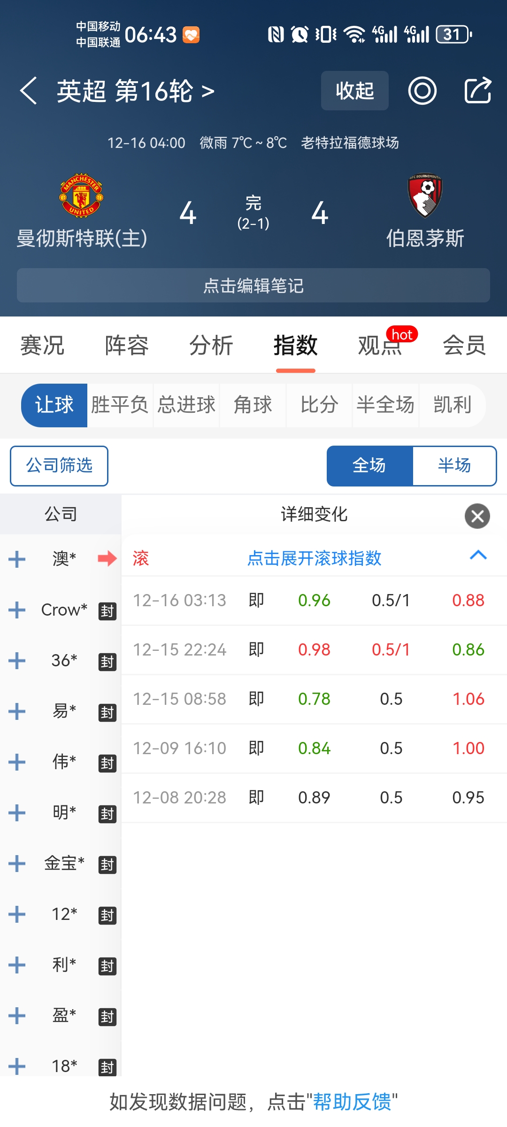Tap the Bournemouth team logo

[x=425, y=195]
